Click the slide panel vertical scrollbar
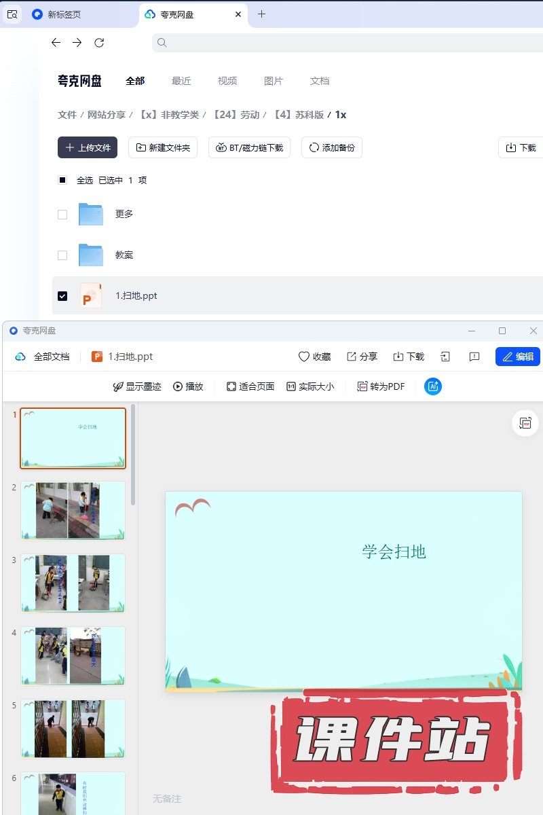 (133, 455)
